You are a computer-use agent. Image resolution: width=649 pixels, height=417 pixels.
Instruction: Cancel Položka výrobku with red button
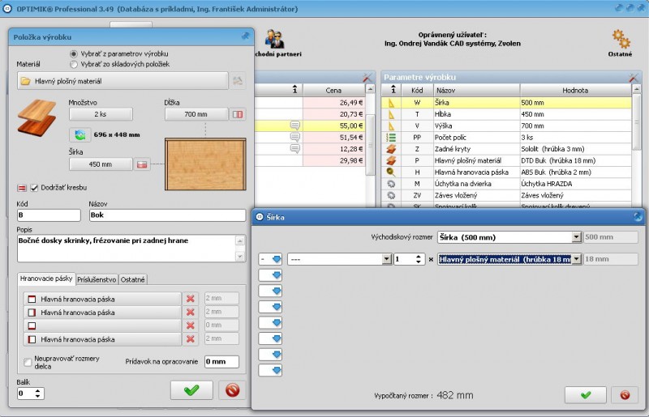(x=232, y=389)
